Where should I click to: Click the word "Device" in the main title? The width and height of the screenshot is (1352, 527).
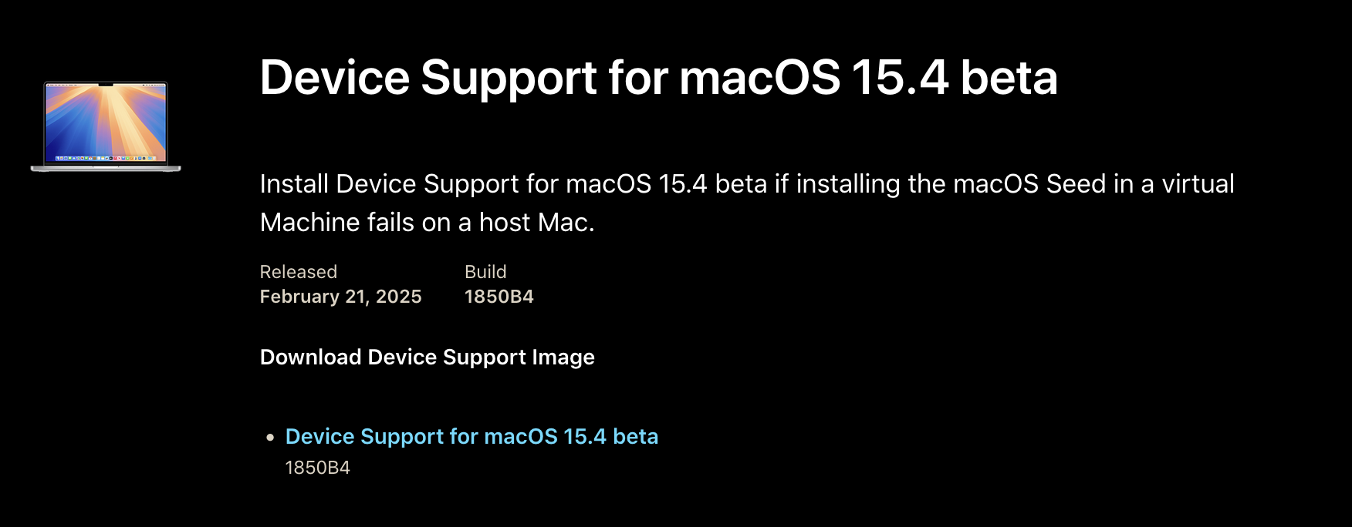point(334,78)
